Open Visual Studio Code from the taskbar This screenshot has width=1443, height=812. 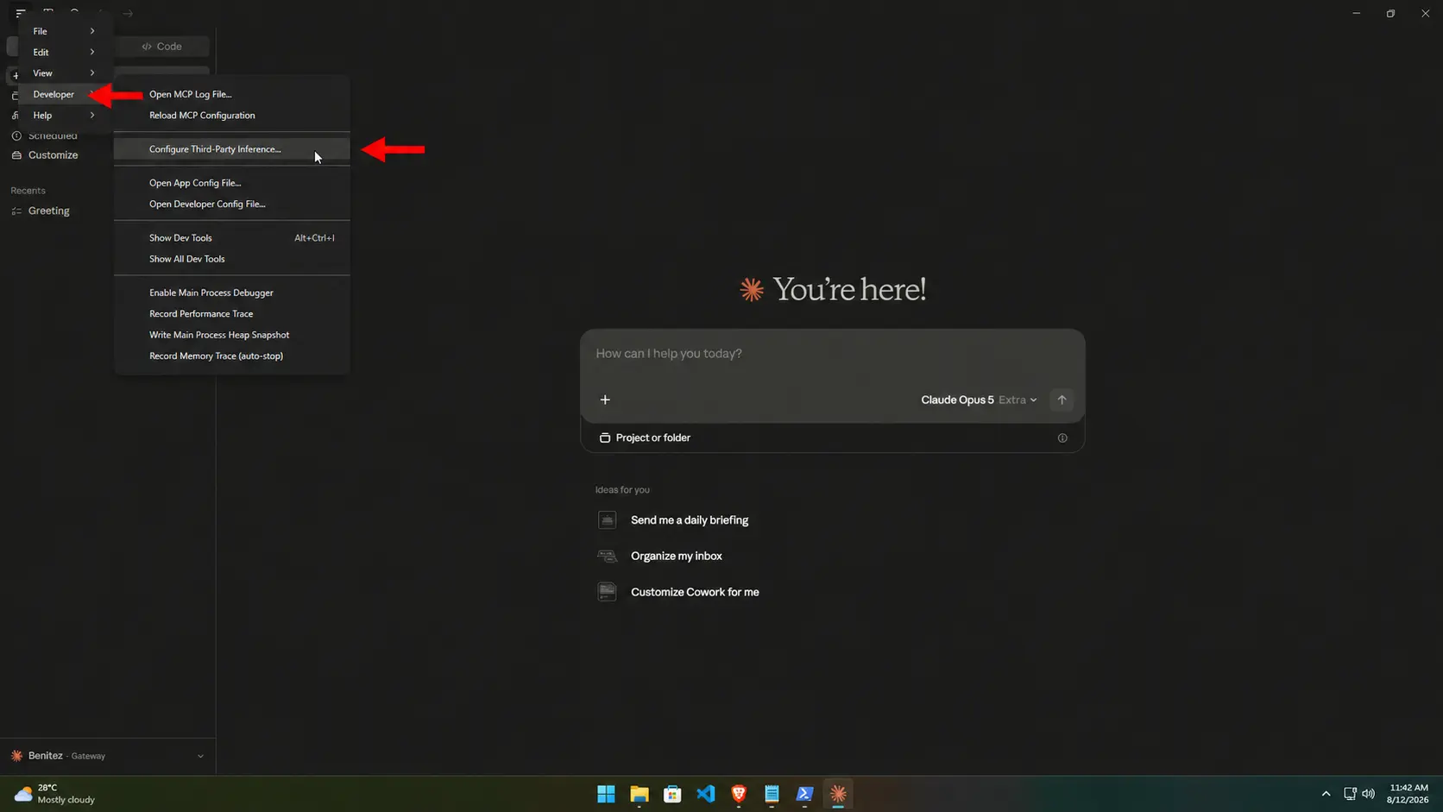click(706, 794)
